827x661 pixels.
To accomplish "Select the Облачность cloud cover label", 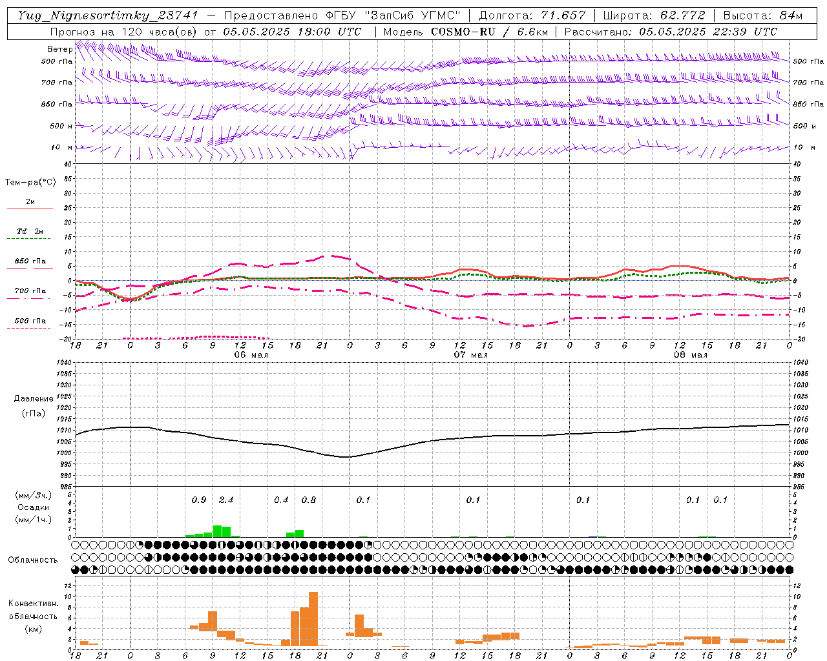I will [x=33, y=560].
